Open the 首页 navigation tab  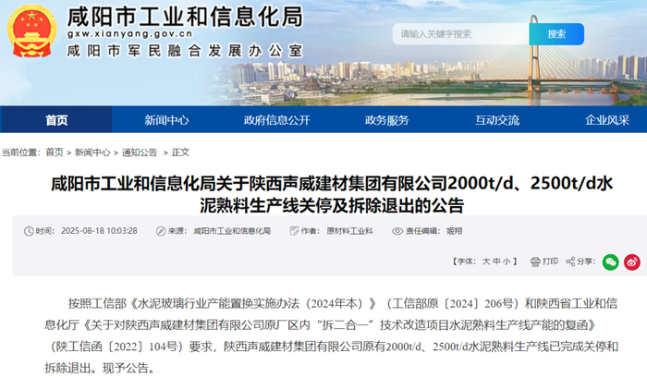[x=56, y=120]
